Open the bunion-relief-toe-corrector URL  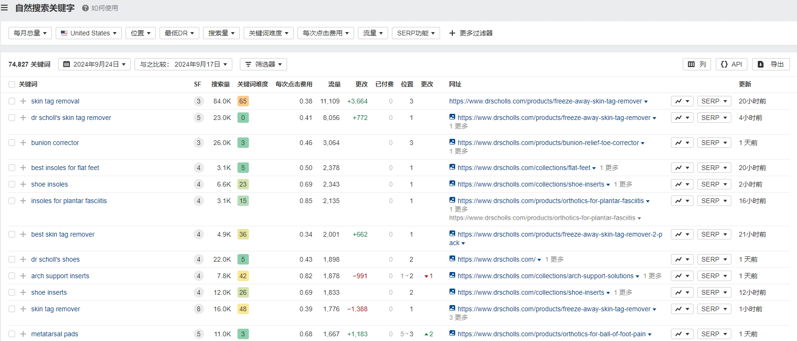click(548, 143)
